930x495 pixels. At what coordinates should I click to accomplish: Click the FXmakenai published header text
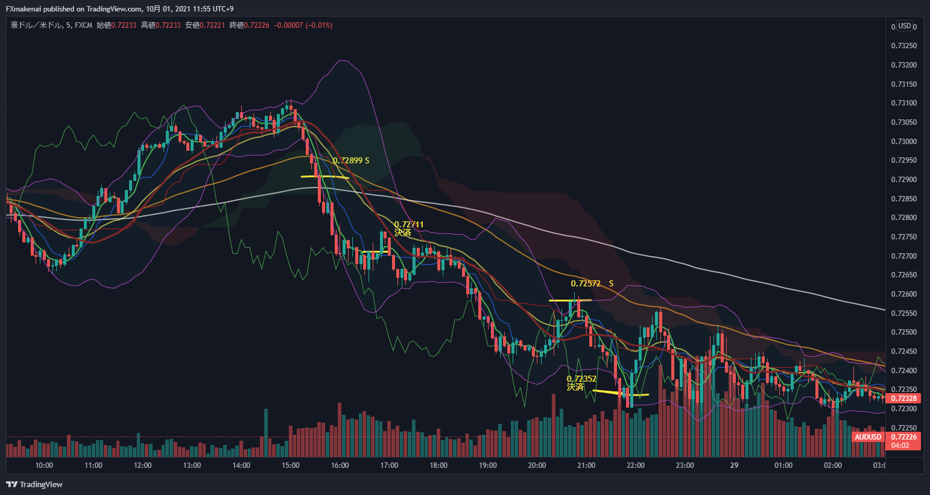[x=119, y=8]
